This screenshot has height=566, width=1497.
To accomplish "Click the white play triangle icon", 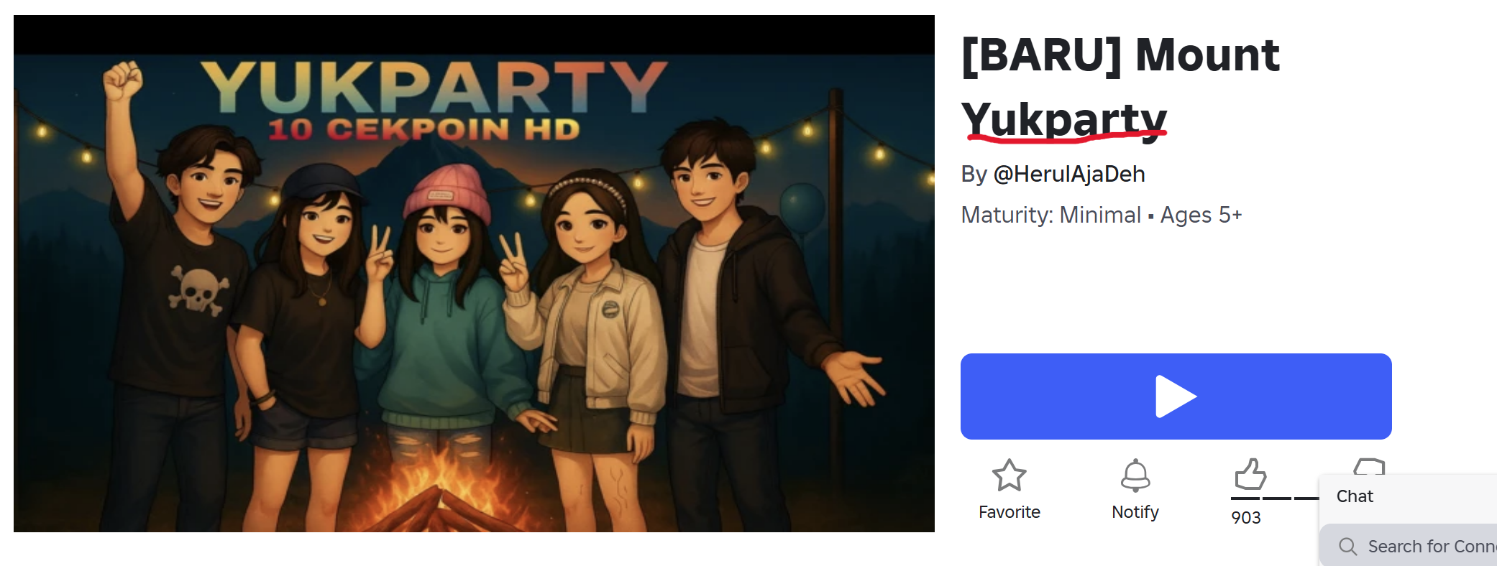I will point(1176,396).
